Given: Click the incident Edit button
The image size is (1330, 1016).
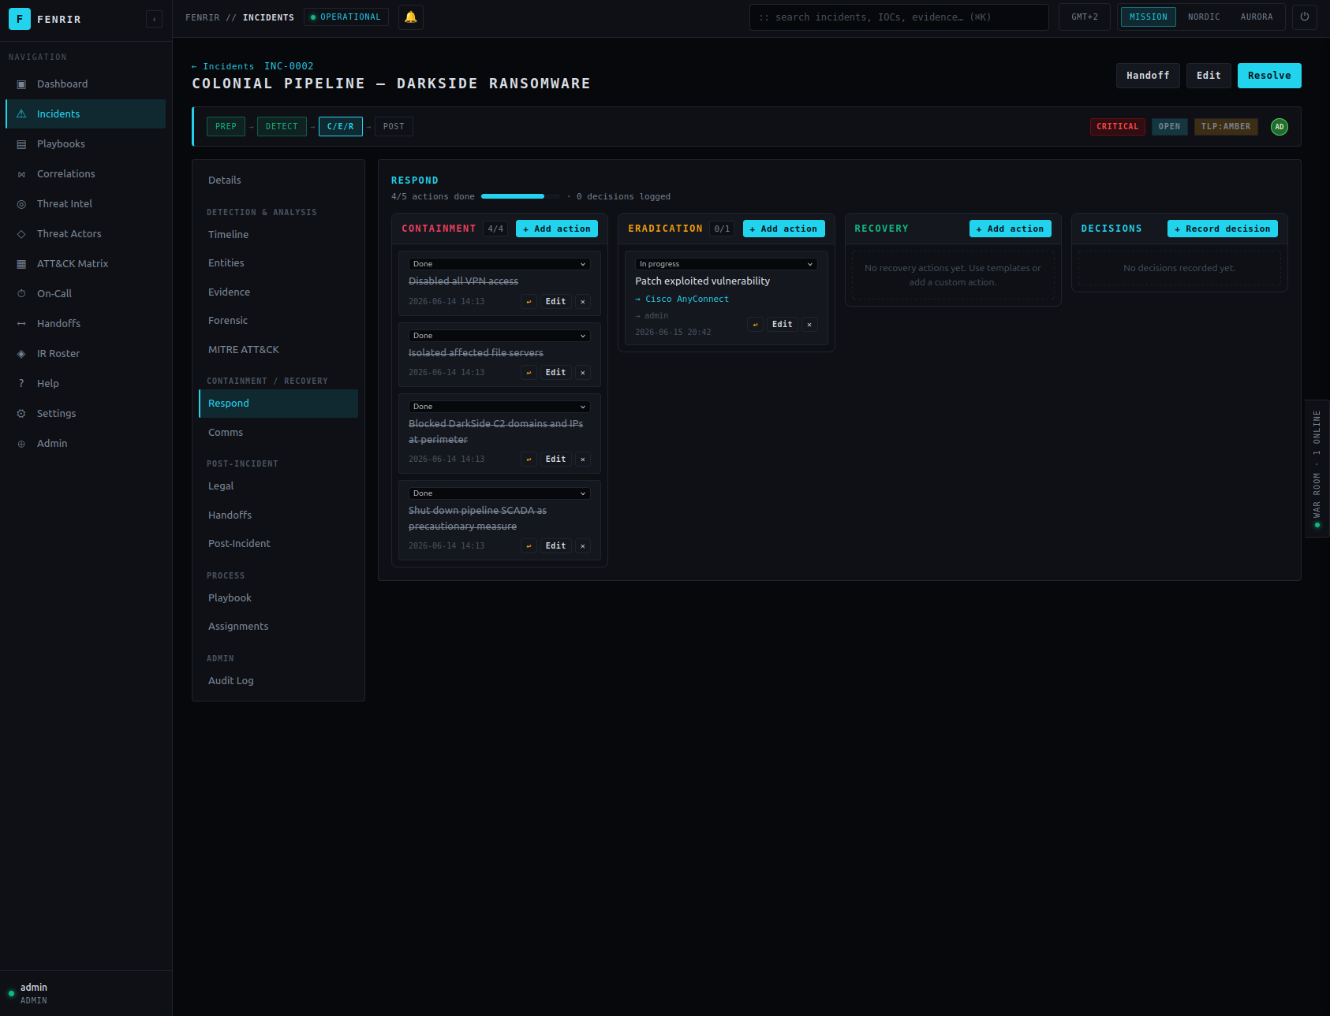Looking at the screenshot, I should point(1209,76).
